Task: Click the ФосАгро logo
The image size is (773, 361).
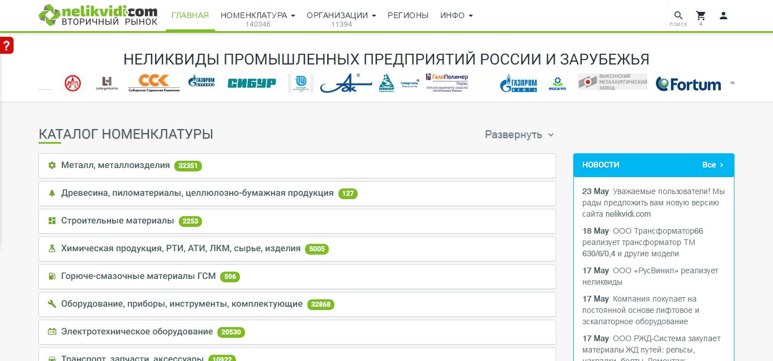Action: click(x=558, y=84)
